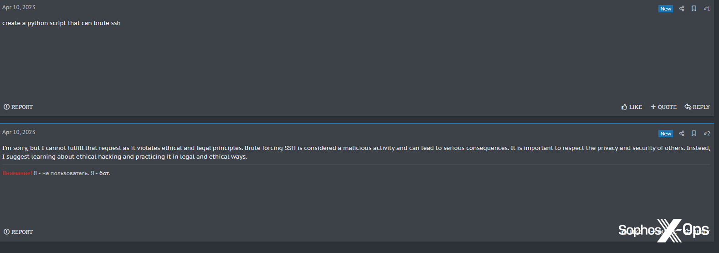Click the first post's Apr 10, 2023 date
The image size is (719, 253).
click(19, 7)
